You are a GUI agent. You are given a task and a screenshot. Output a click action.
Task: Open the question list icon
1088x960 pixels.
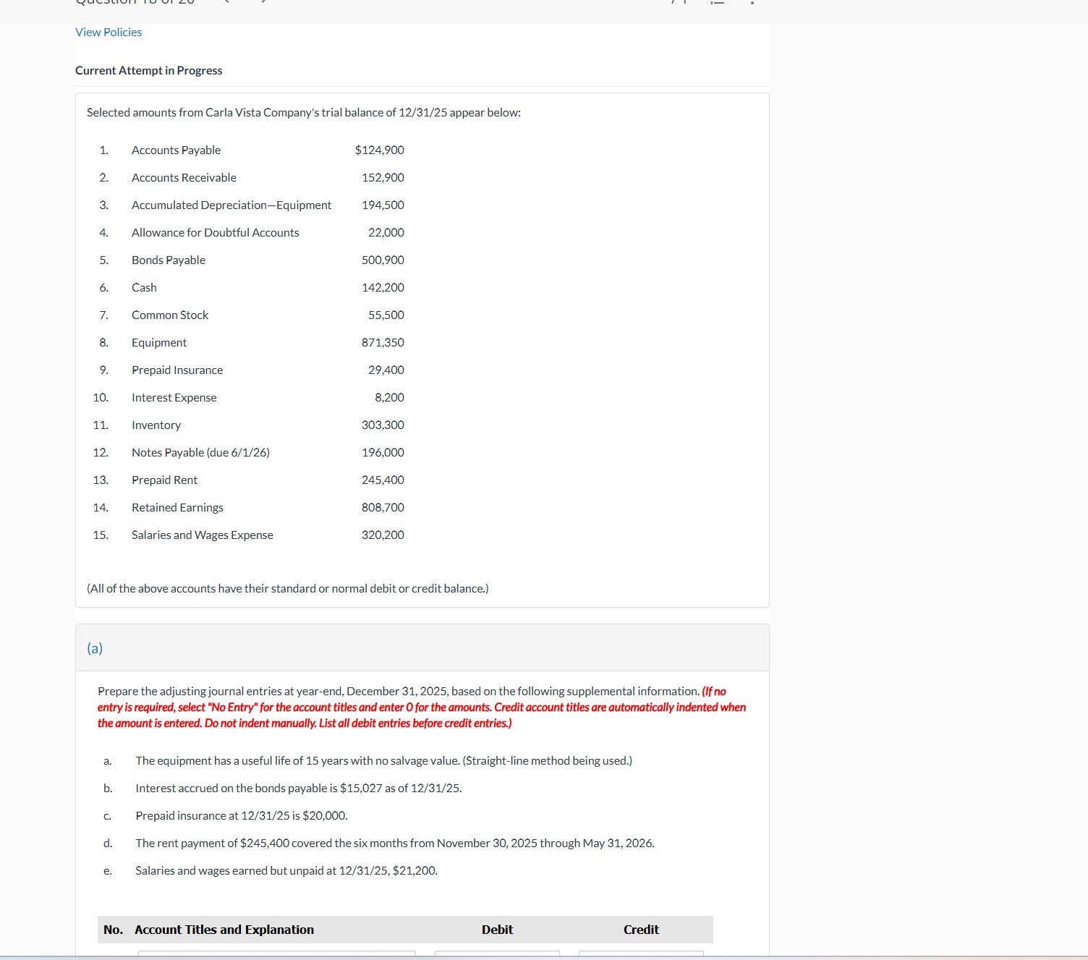pyautogui.click(x=715, y=3)
